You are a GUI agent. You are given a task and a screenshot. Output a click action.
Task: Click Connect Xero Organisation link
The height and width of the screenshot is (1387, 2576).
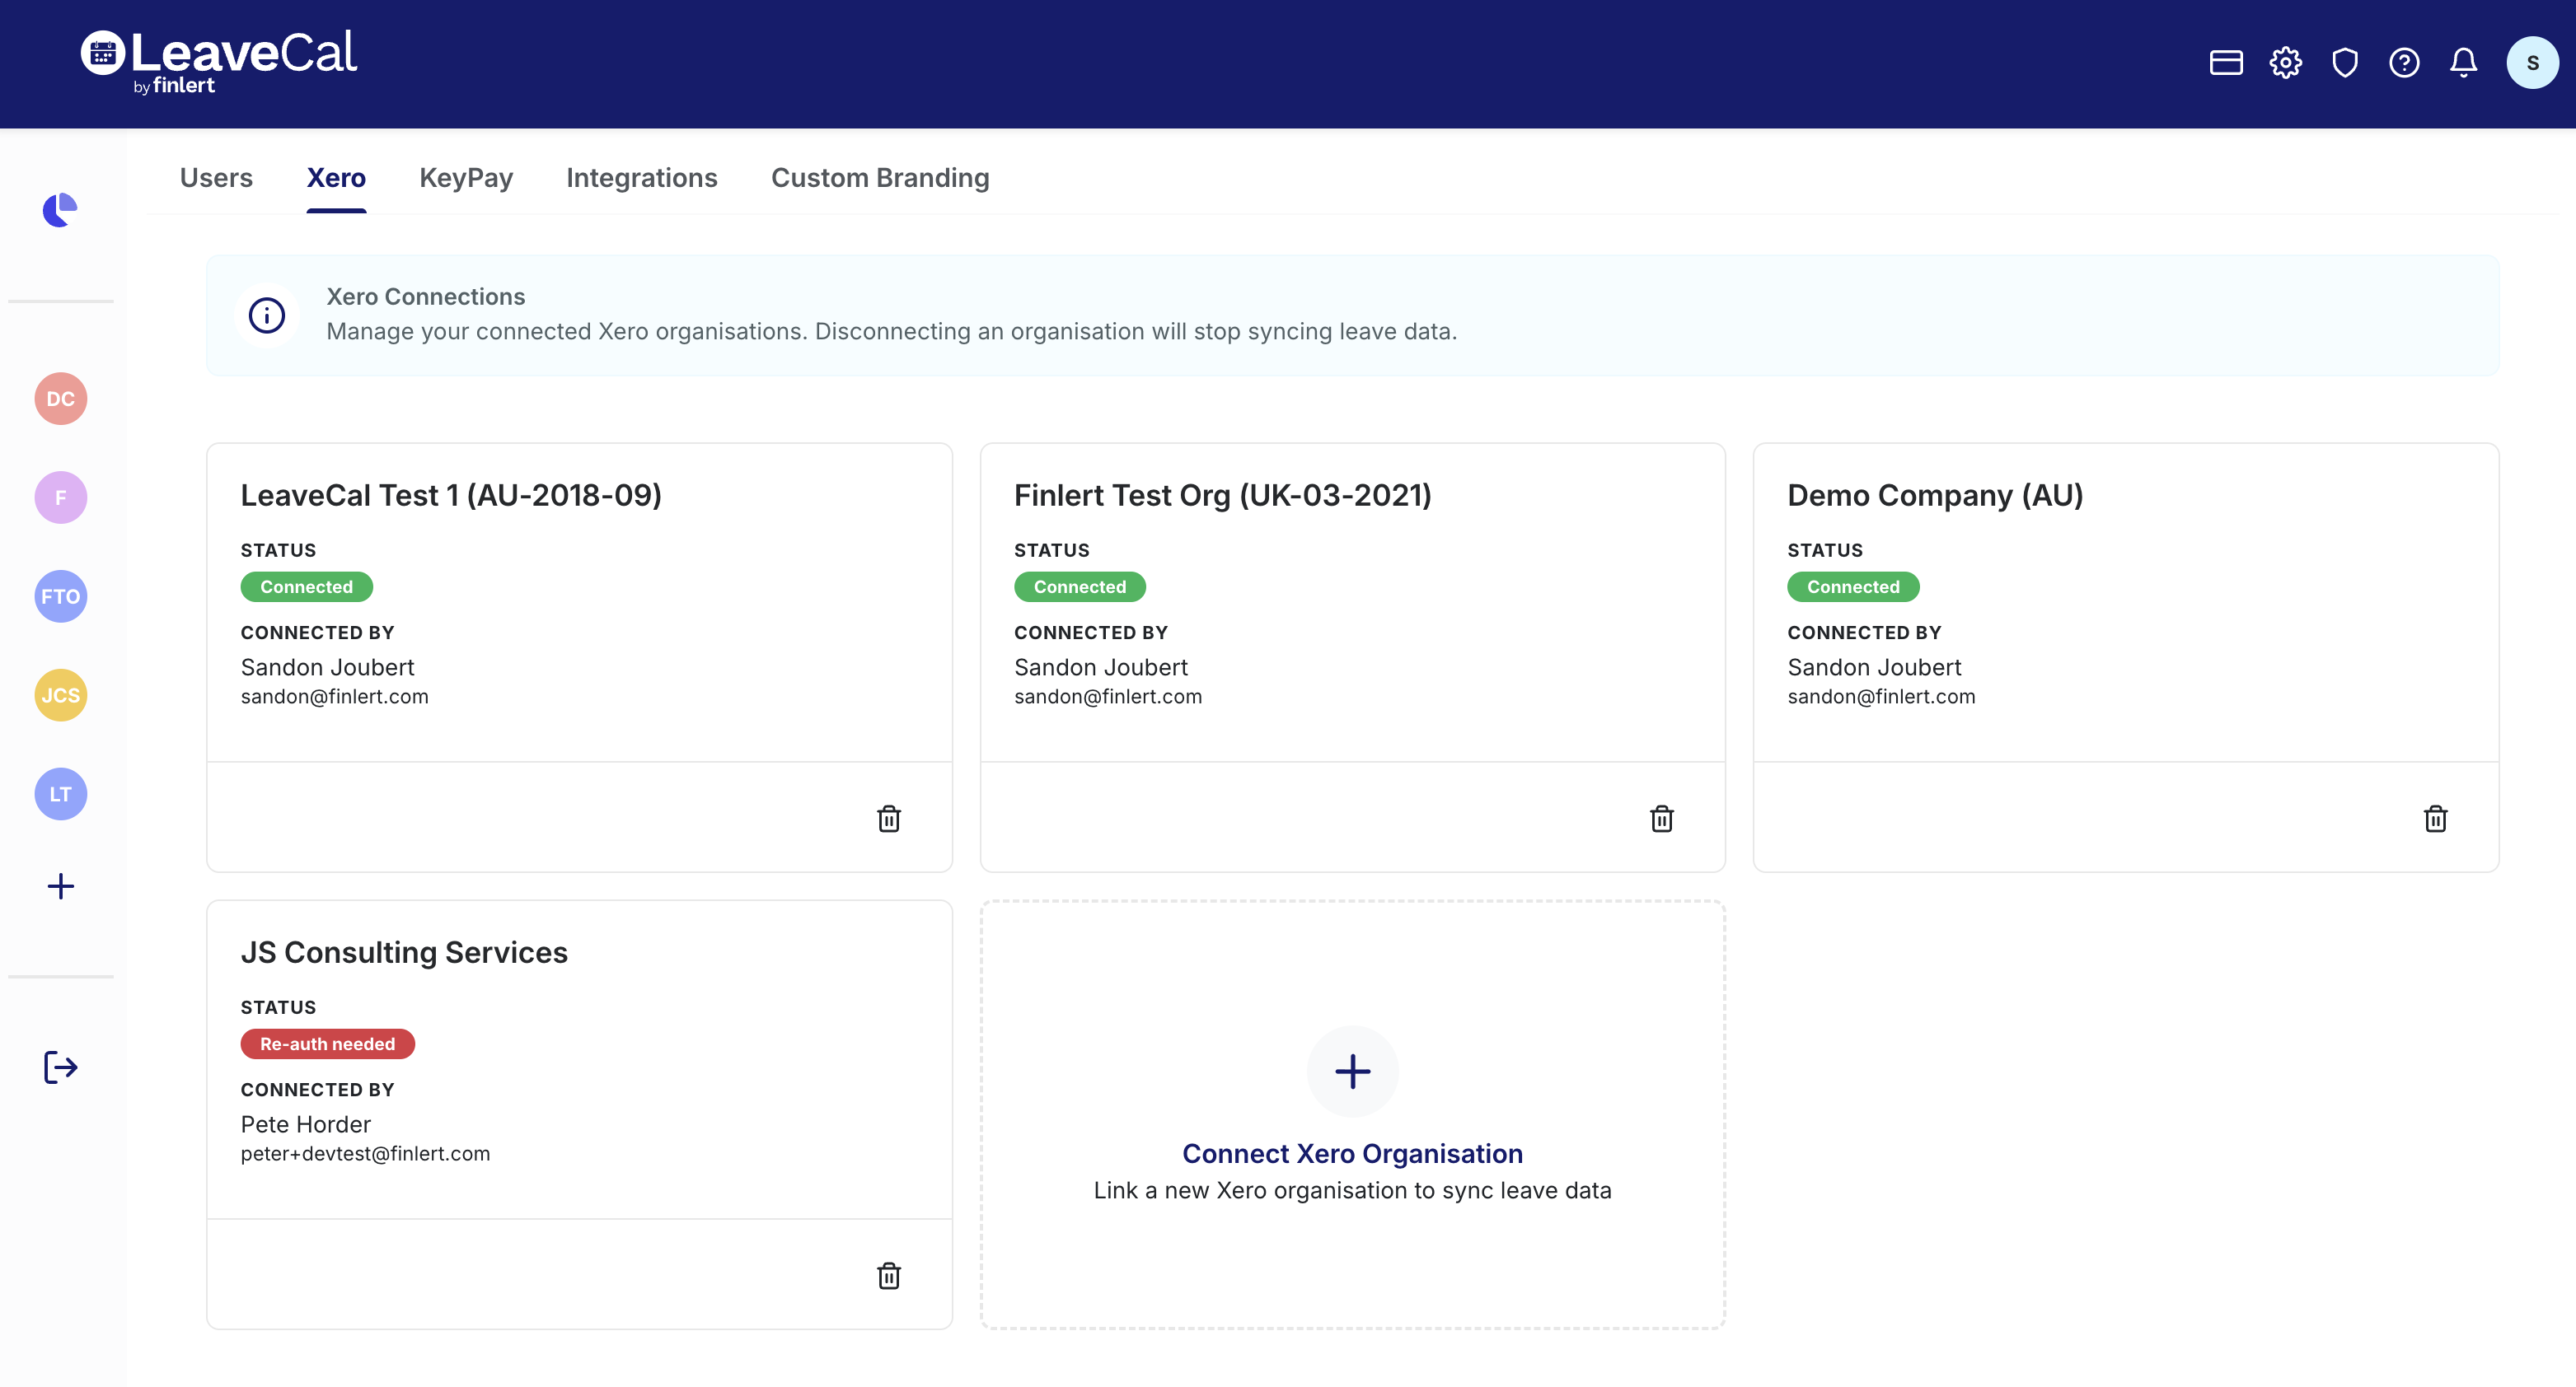(x=1353, y=1154)
